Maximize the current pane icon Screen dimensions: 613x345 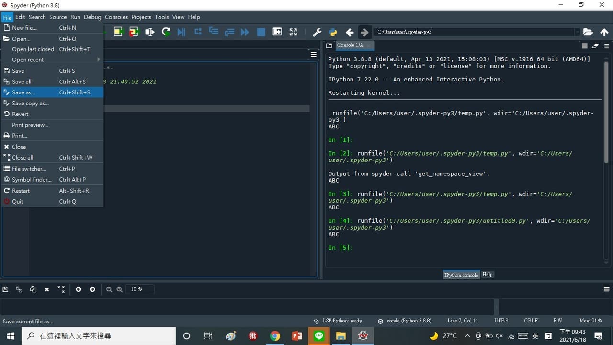[277, 32]
